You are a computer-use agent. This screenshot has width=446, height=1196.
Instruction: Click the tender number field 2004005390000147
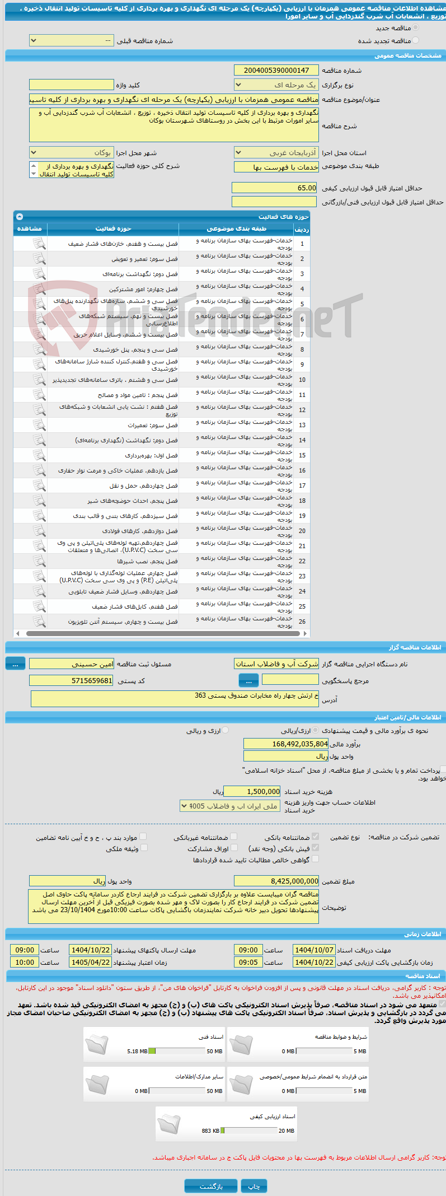[x=276, y=71]
